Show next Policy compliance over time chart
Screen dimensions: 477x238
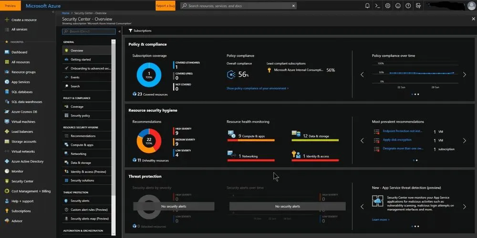(x=465, y=75)
